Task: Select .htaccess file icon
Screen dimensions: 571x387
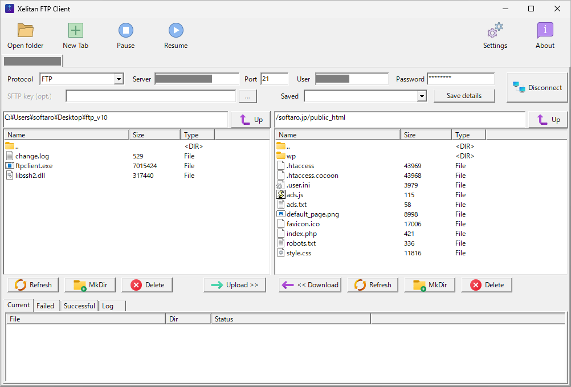Action: pos(281,166)
